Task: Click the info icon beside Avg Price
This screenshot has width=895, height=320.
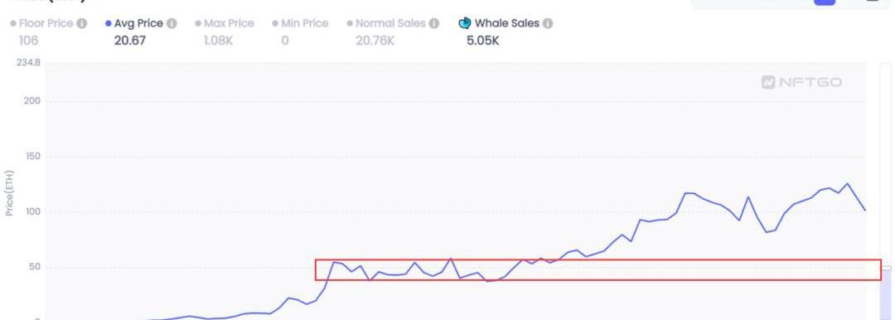Action: pyautogui.click(x=172, y=23)
